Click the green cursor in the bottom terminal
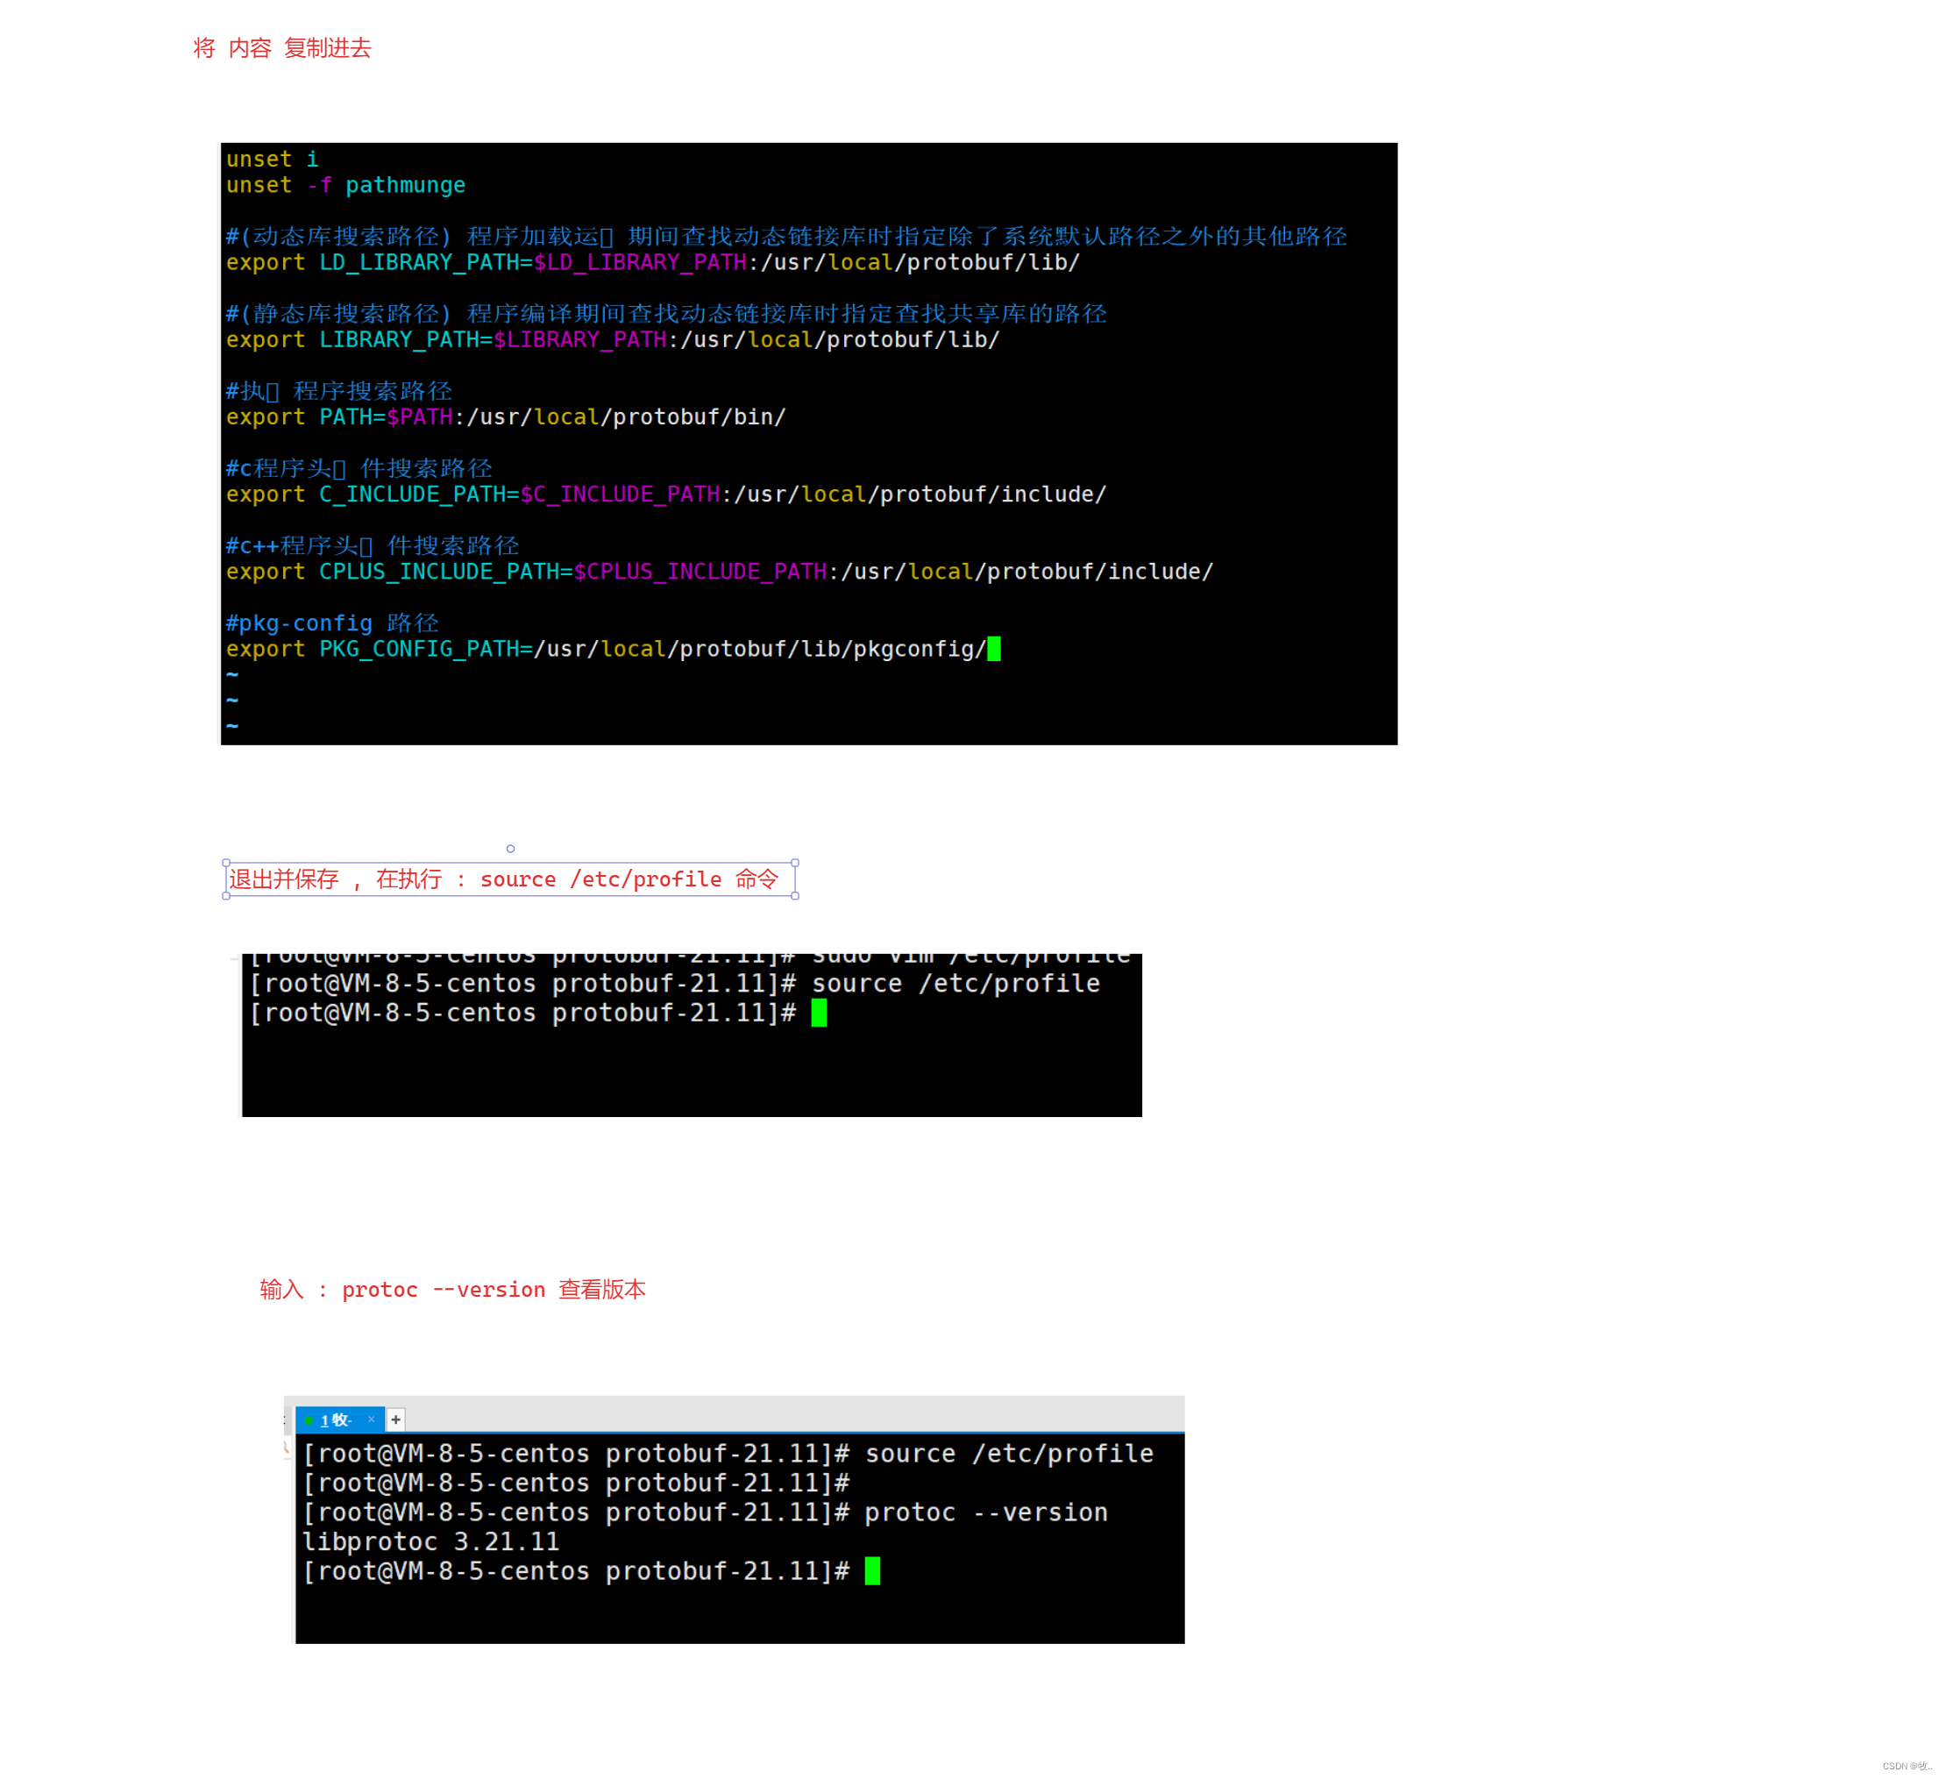Screen dimensions: 1946x1779 871,1570
